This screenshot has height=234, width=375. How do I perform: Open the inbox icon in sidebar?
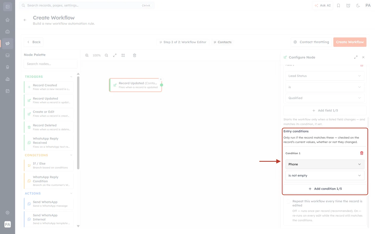tap(8, 55)
